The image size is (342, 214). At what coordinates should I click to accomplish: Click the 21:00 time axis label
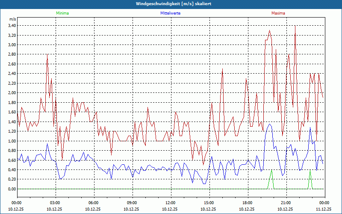click(285, 203)
